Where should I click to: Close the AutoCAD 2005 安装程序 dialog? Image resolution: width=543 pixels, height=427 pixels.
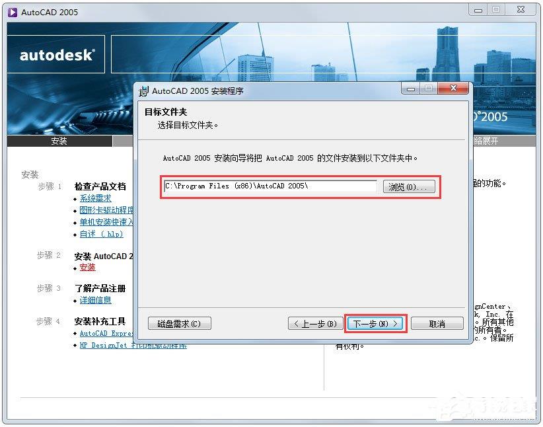(x=453, y=88)
